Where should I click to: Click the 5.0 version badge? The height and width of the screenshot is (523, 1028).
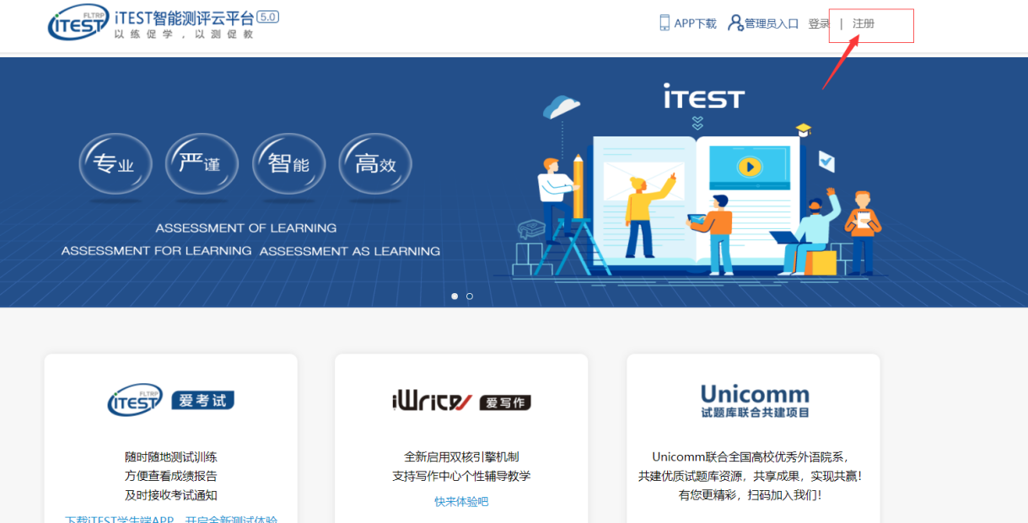click(267, 17)
